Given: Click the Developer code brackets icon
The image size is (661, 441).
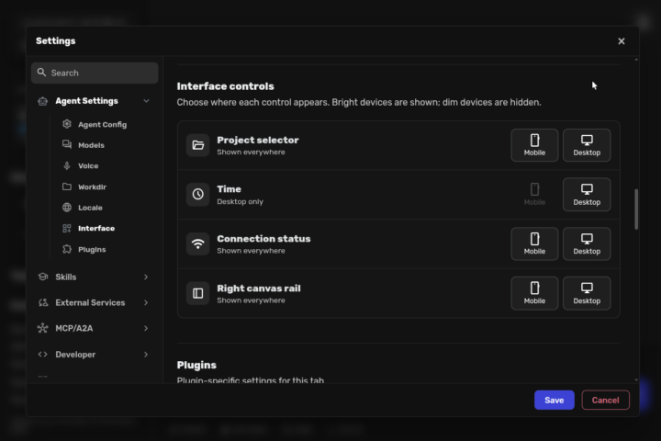Looking at the screenshot, I should point(42,355).
